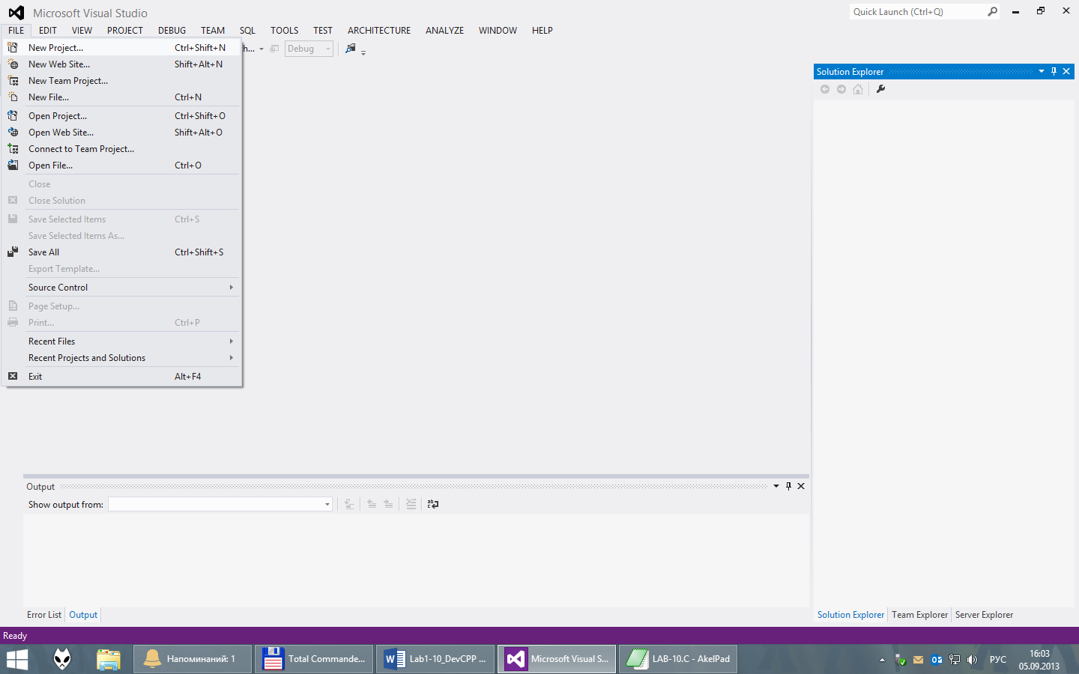1079x674 pixels.
Task: Click the Open Web Site icon
Action: point(13,132)
